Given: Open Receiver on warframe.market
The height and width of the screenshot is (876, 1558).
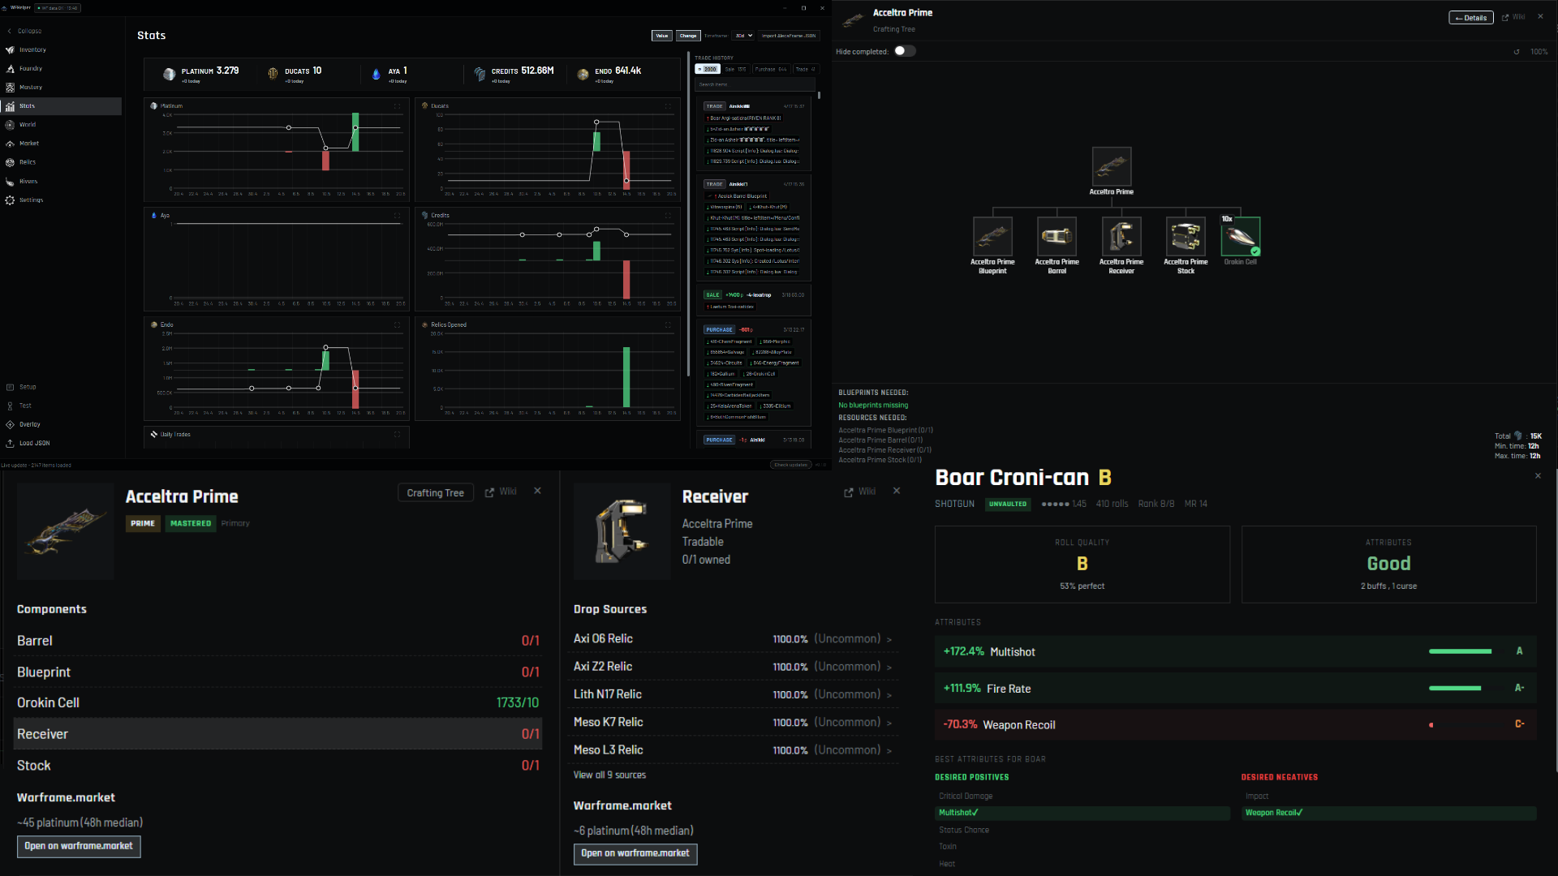Looking at the screenshot, I should (635, 853).
